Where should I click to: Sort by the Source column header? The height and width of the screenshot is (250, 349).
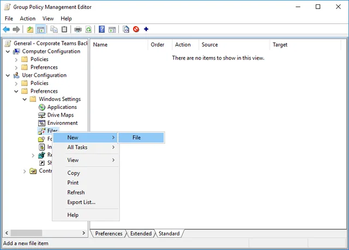(x=234, y=45)
